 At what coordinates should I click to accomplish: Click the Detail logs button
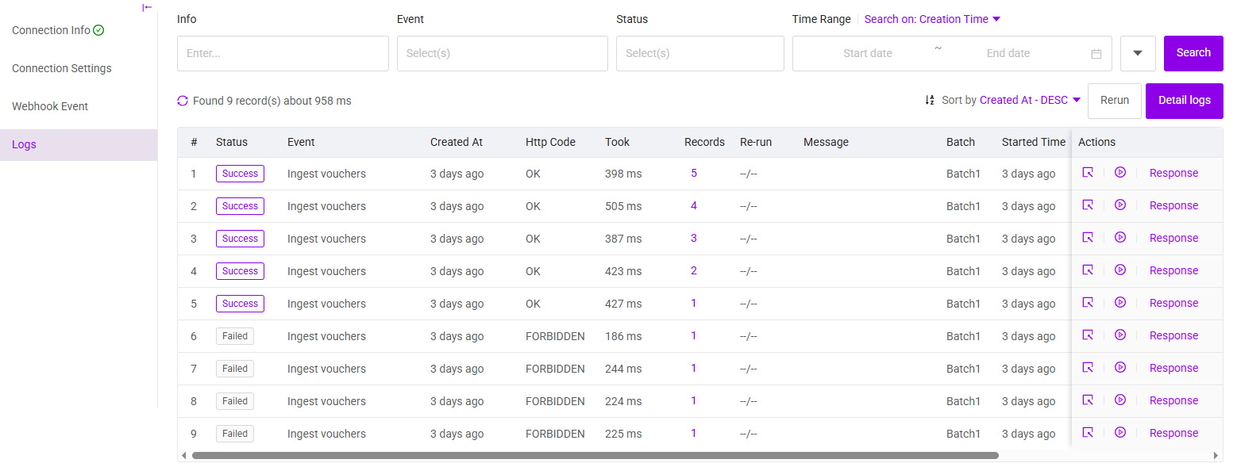coord(1184,101)
